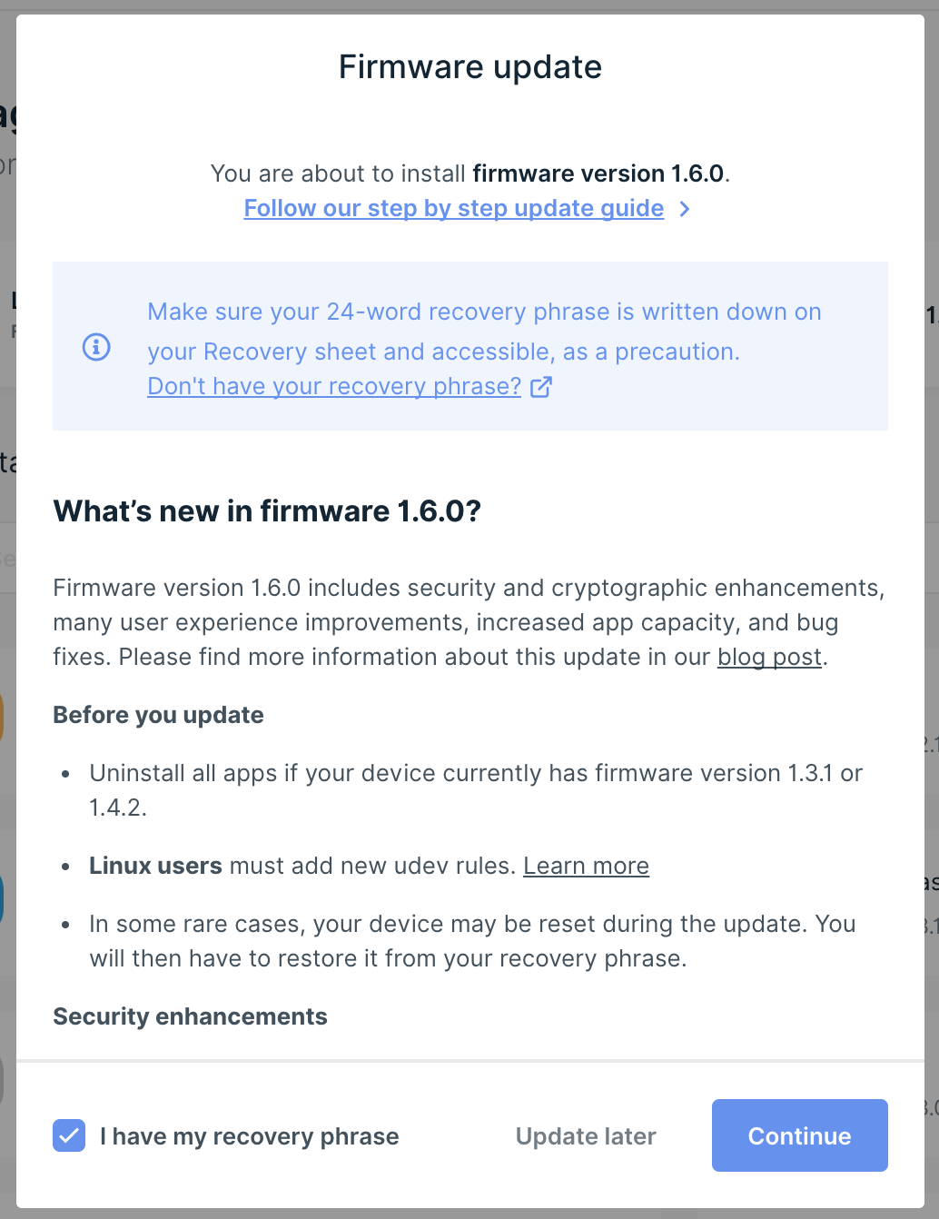Untick the recovery phrase checkbox

pos(69,1135)
